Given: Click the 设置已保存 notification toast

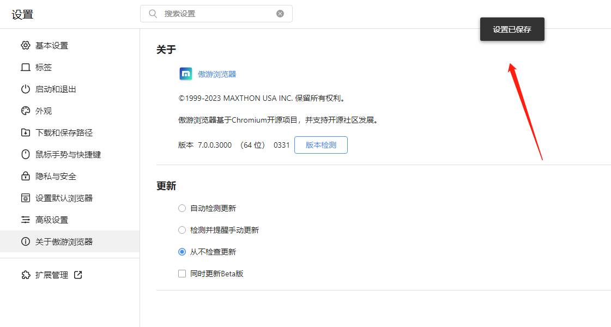Looking at the screenshot, I should pos(512,29).
